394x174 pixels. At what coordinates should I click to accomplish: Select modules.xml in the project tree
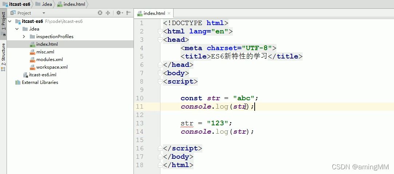tap(70, 60)
